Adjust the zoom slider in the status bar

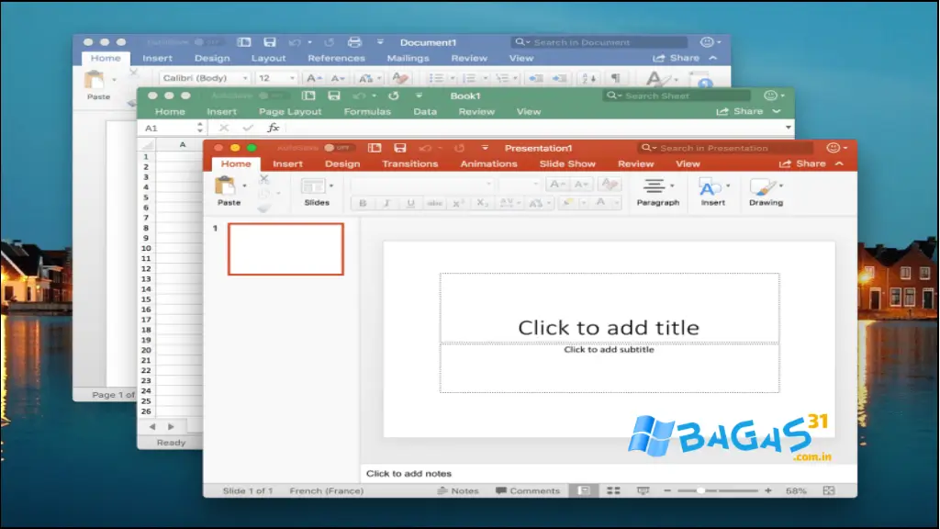pyautogui.click(x=701, y=490)
